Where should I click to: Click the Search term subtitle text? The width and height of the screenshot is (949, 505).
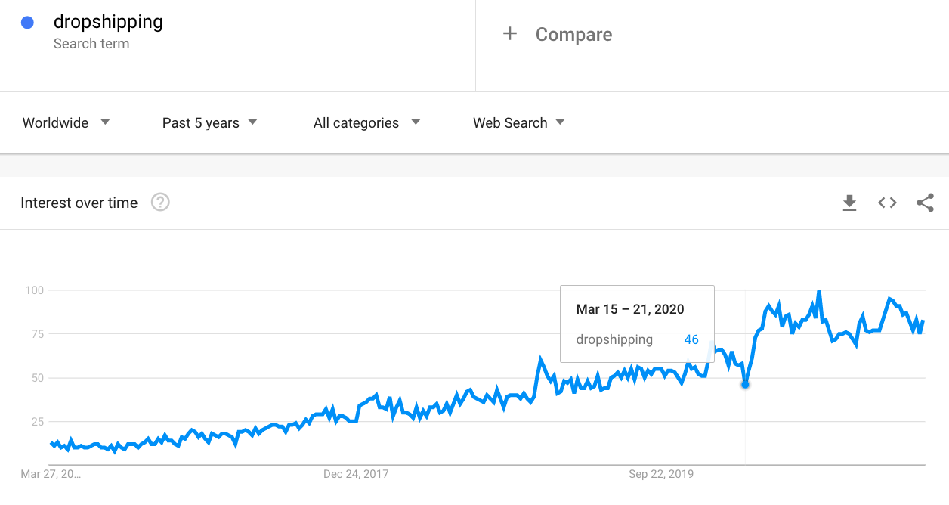[x=91, y=44]
